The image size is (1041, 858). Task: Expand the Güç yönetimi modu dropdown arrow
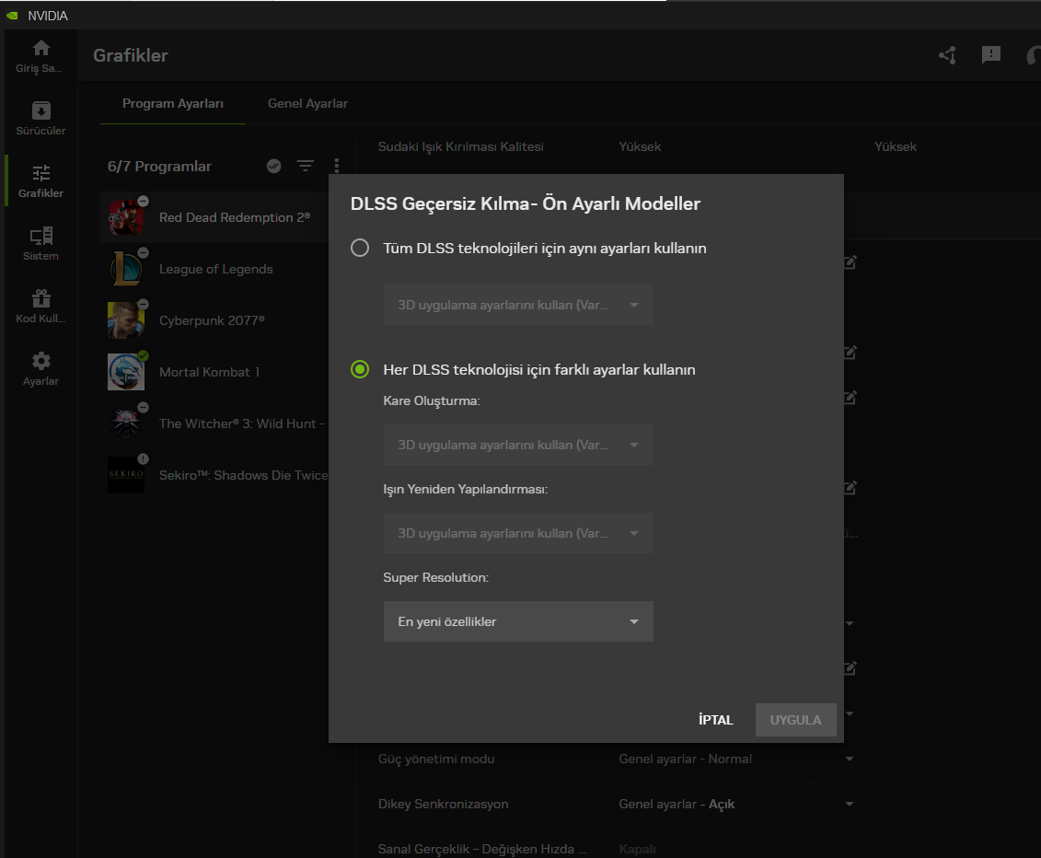[850, 759]
